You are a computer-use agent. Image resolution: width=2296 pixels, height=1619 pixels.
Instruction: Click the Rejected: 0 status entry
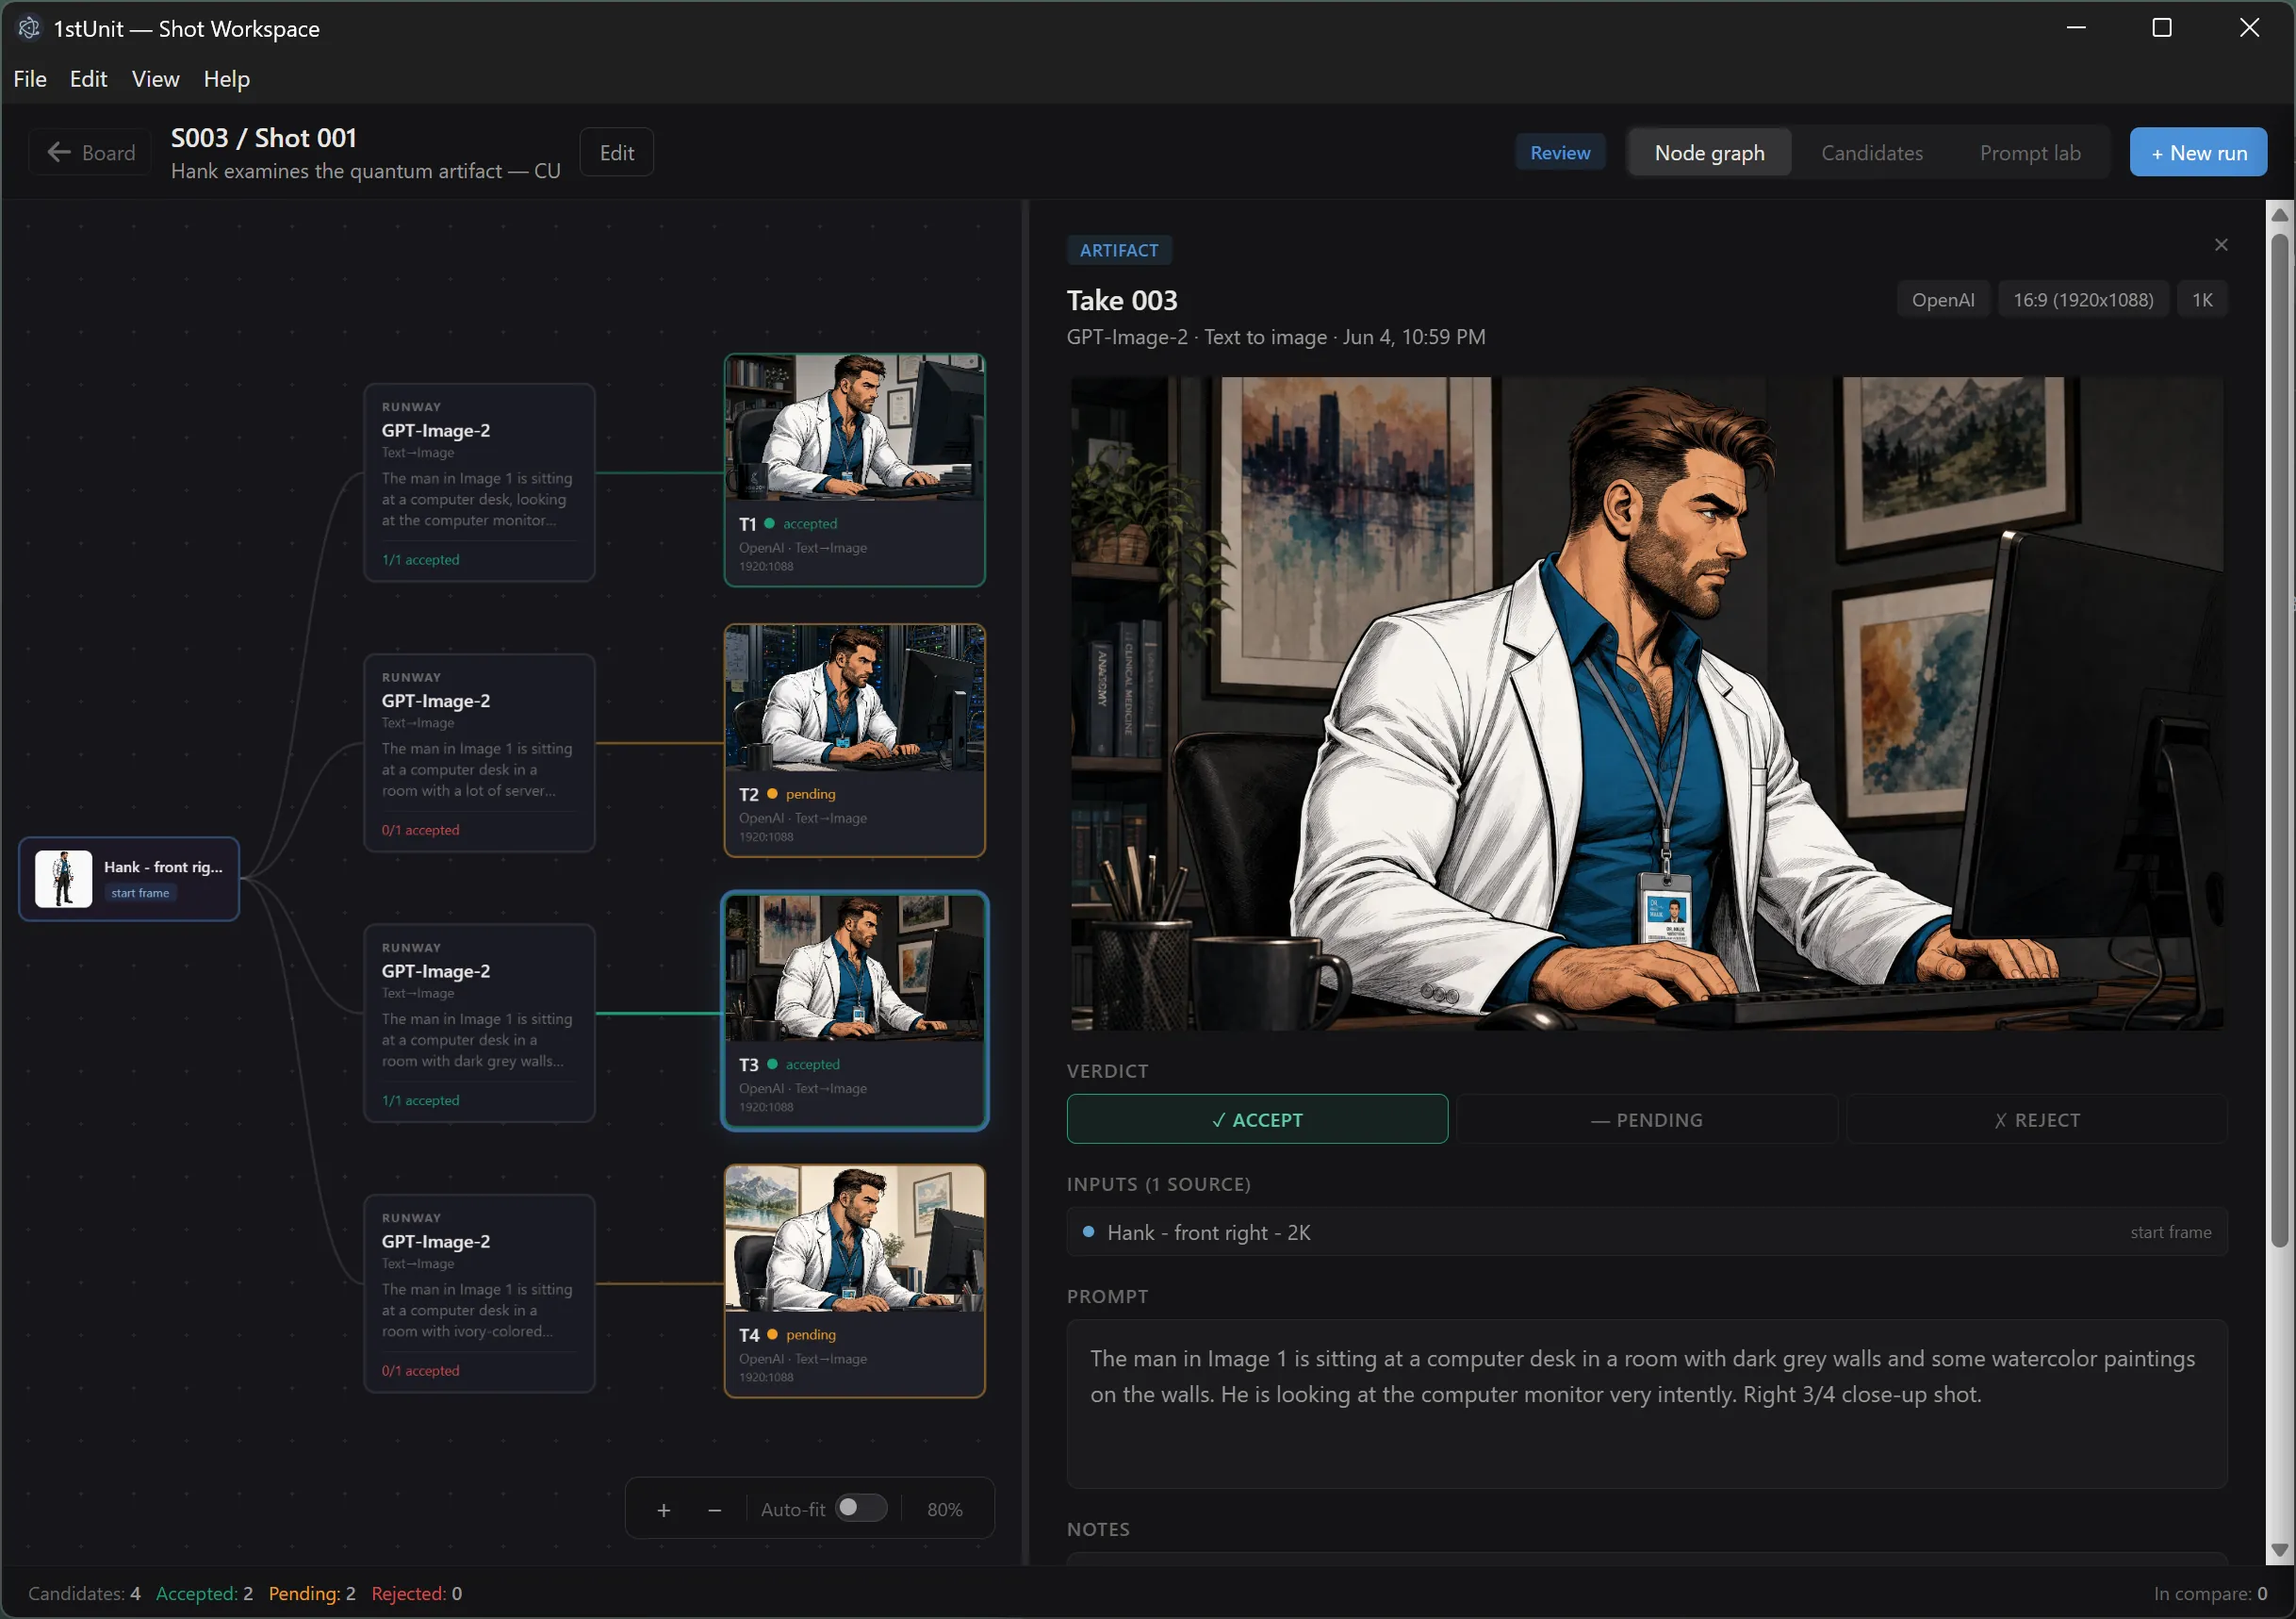416,1593
